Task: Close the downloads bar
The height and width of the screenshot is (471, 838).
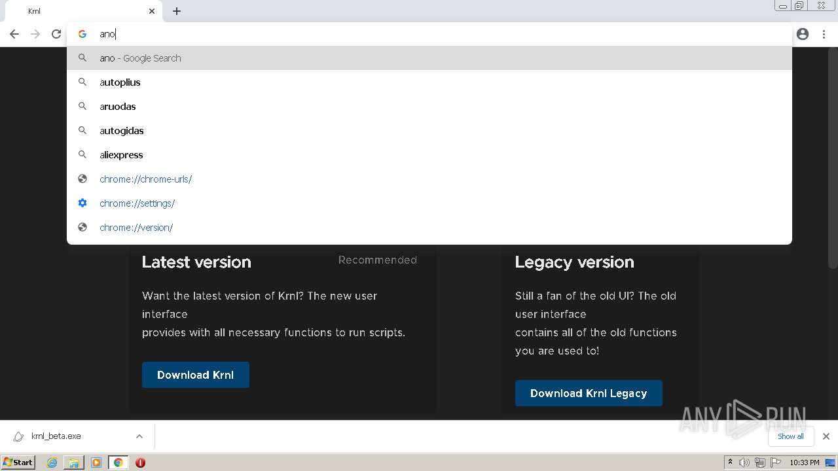Action: click(826, 436)
